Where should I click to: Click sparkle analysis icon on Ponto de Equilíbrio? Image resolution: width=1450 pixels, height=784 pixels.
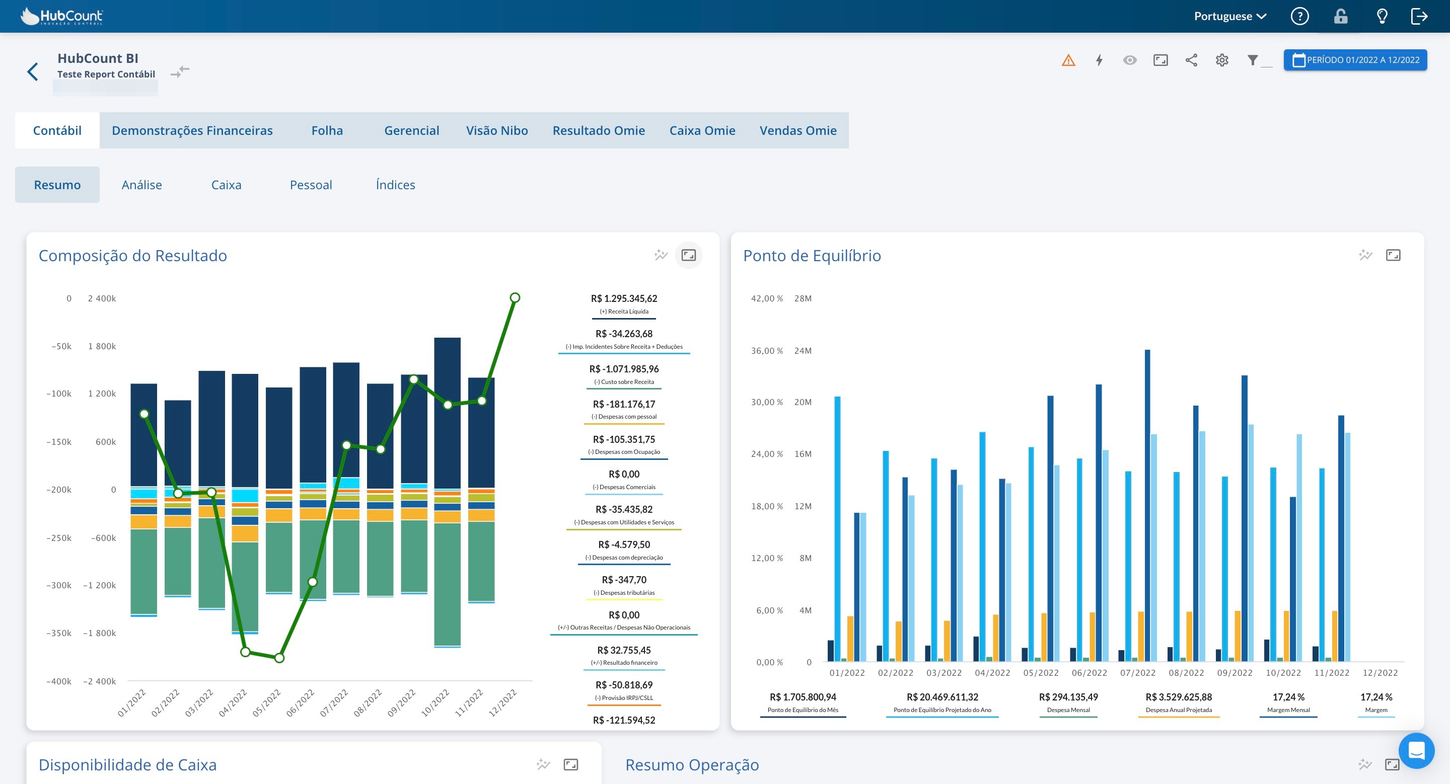click(1365, 255)
